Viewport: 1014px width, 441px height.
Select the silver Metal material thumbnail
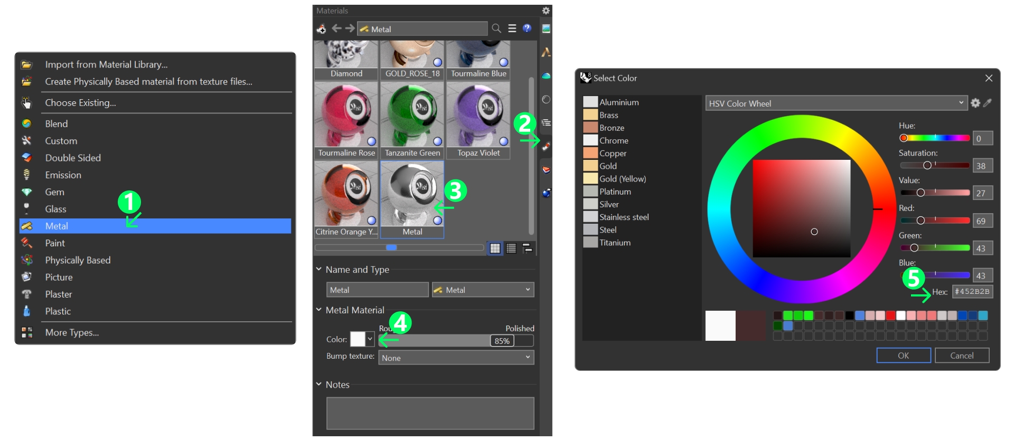[x=412, y=199]
